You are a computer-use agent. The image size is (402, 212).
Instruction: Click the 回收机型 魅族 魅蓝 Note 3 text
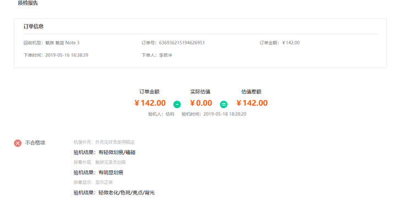pos(52,43)
